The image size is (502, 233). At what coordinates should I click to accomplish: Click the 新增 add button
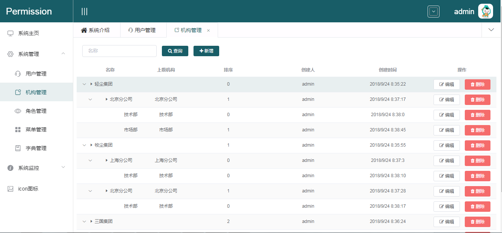206,51
